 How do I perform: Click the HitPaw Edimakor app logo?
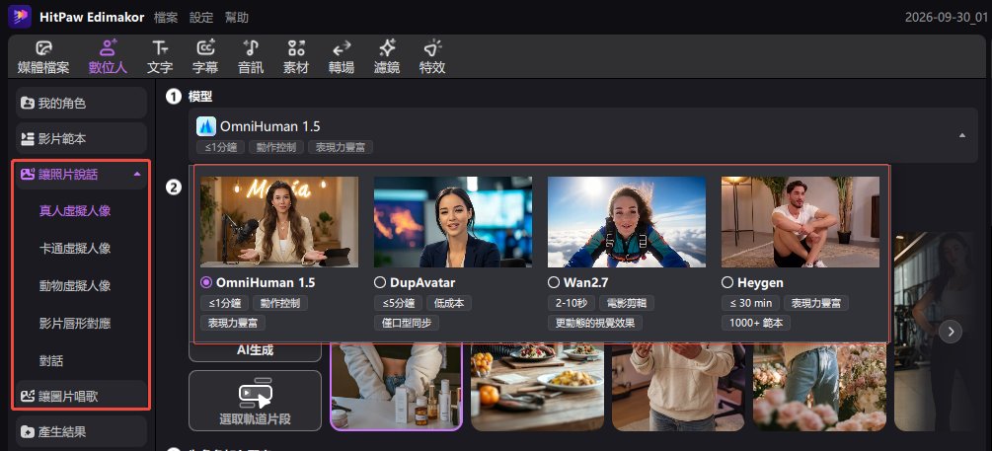coord(20,17)
